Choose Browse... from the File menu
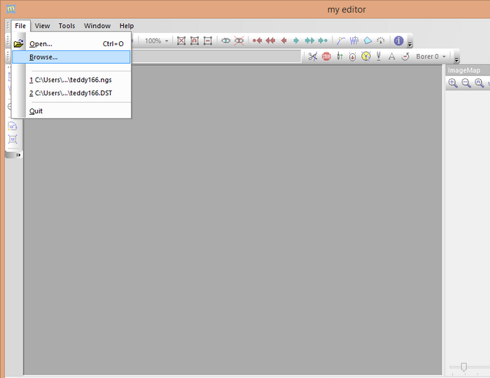Screen dimensions: 490x378 (x=71, y=57)
